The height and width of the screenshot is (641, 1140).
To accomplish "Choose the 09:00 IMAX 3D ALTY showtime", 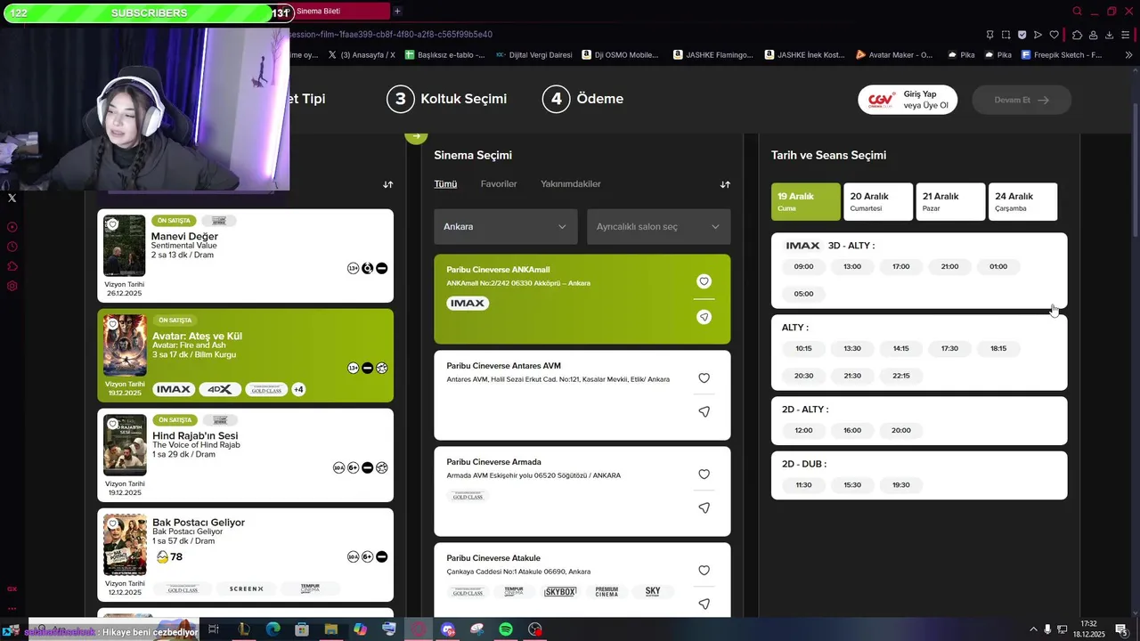I will (x=803, y=266).
